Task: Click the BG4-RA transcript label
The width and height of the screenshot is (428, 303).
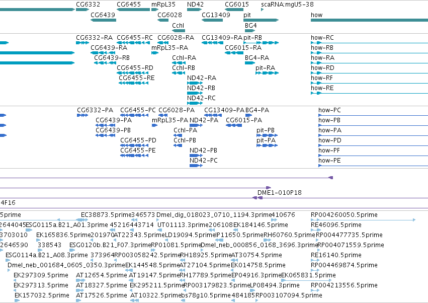Action: [257, 58]
